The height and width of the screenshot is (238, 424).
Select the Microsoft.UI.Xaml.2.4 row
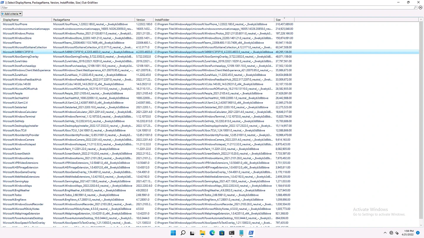tap(210, 103)
